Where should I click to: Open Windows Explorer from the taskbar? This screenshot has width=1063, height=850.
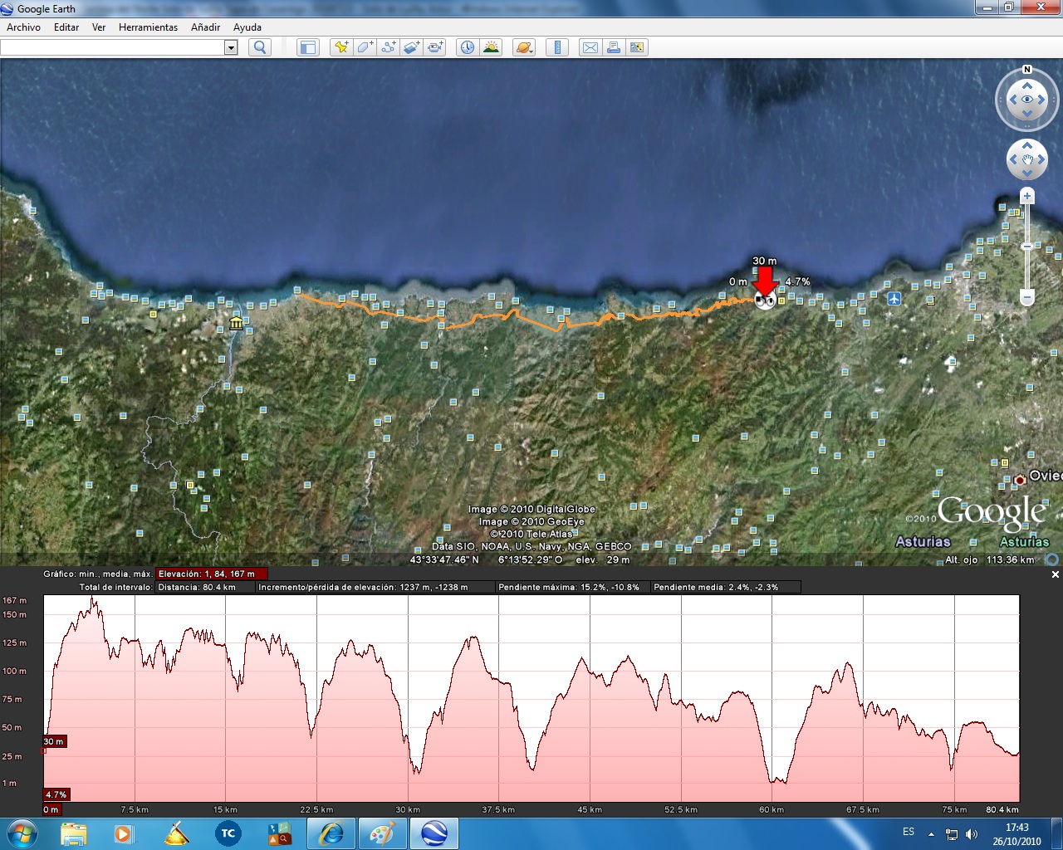(x=73, y=833)
